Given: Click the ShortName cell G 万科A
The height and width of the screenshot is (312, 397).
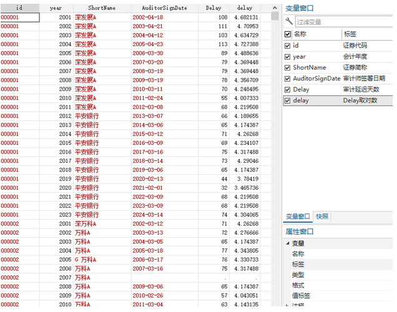Looking at the screenshot, I should 102,260.
